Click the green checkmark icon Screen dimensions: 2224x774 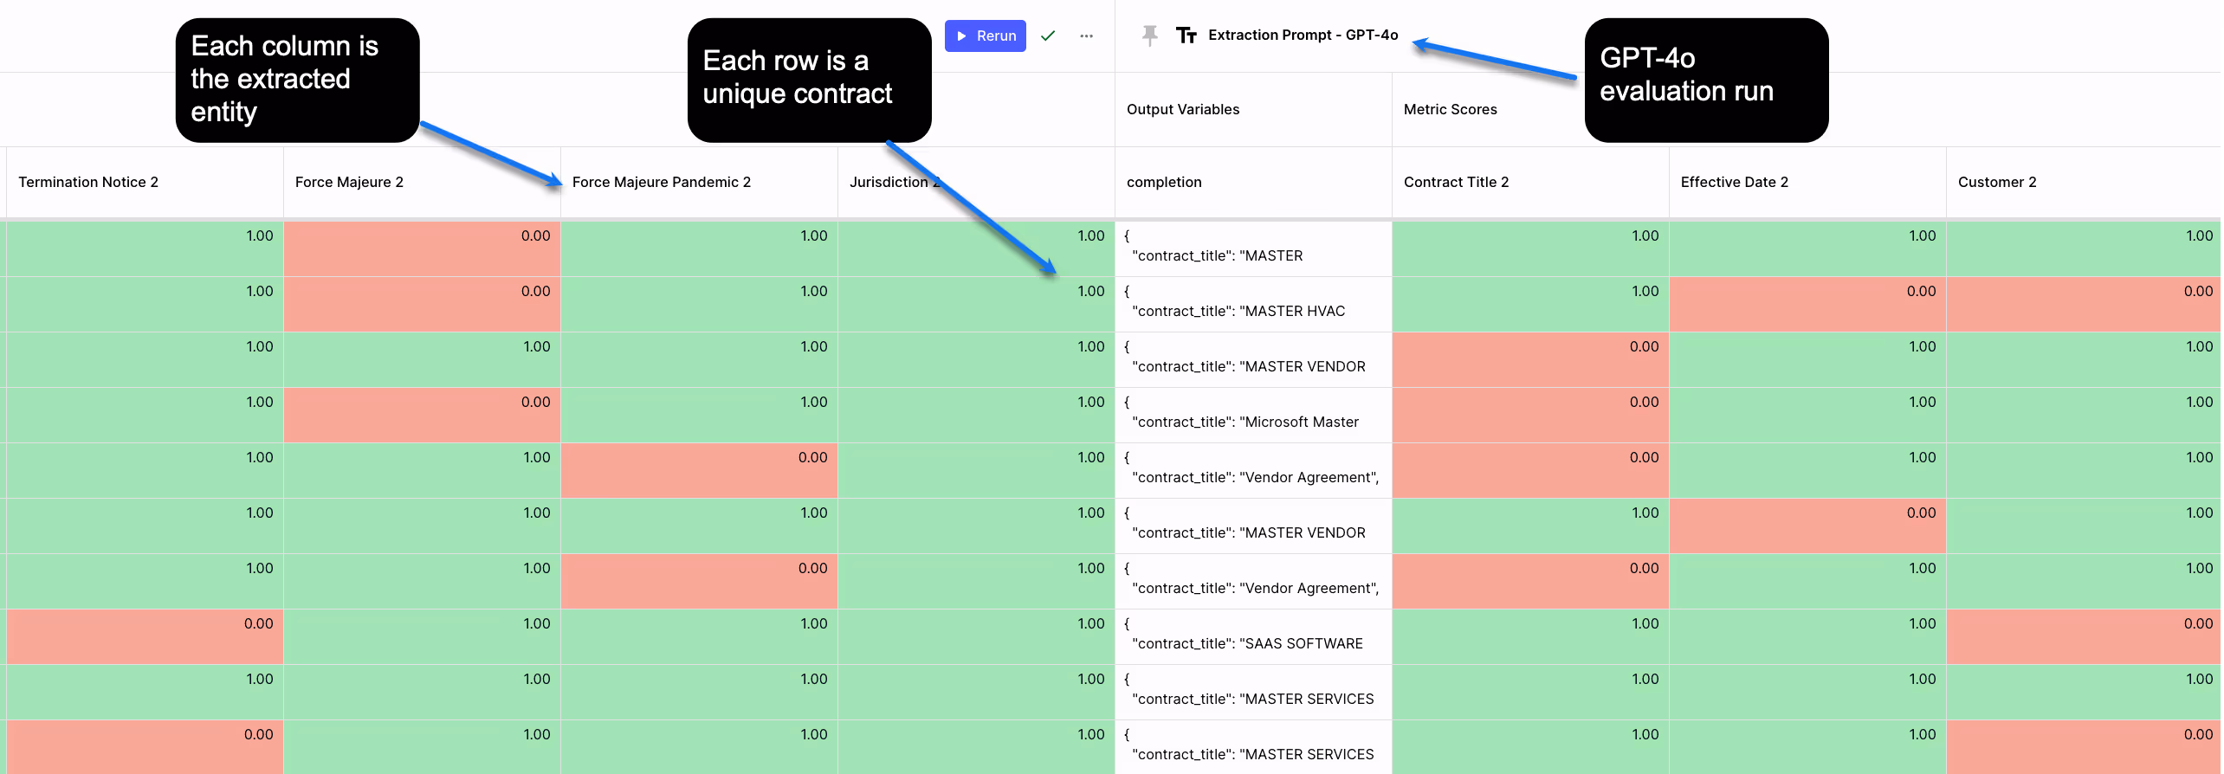[1048, 35]
